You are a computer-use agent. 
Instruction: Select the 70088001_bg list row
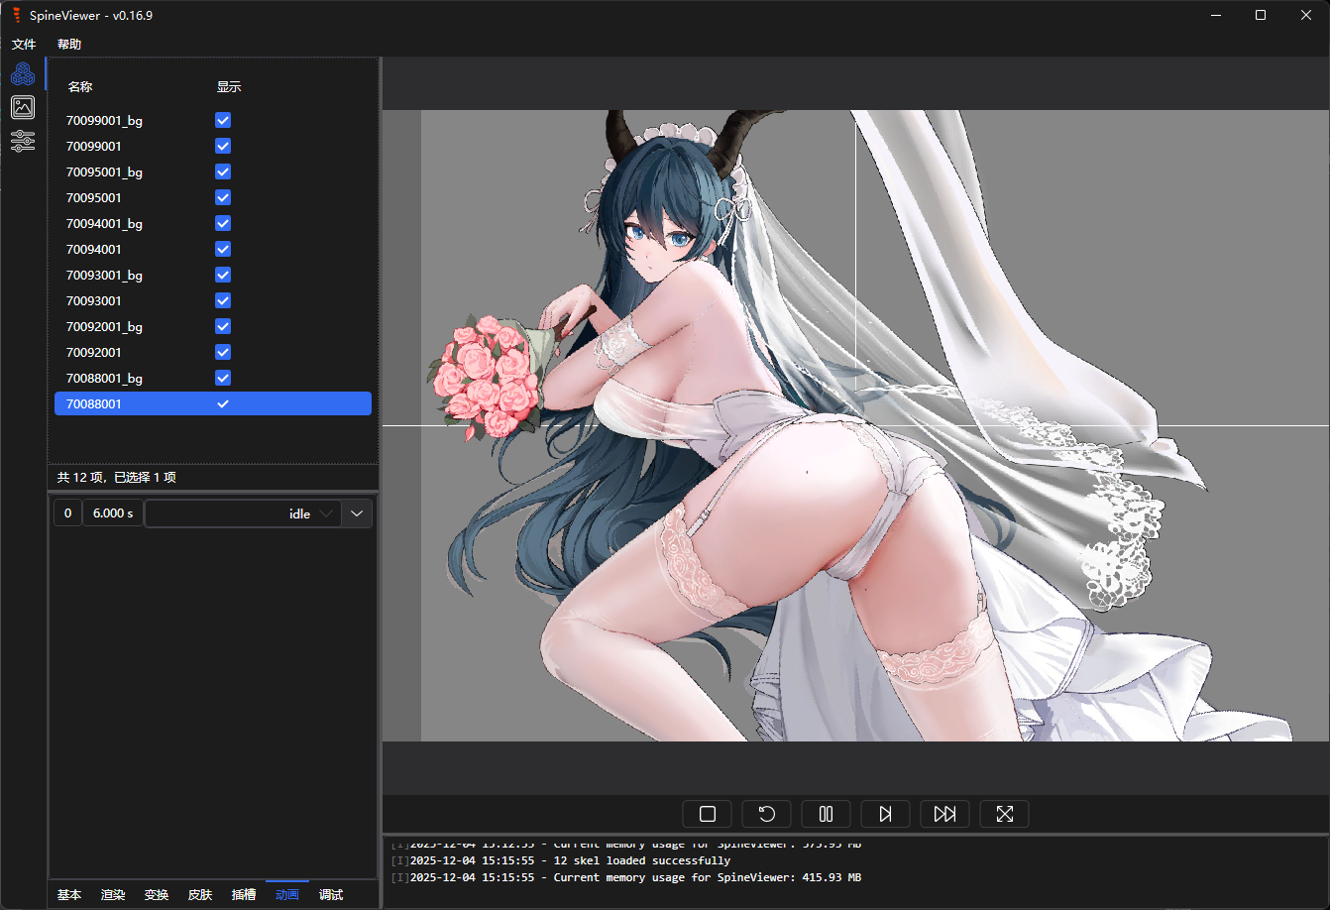pyautogui.click(x=213, y=378)
